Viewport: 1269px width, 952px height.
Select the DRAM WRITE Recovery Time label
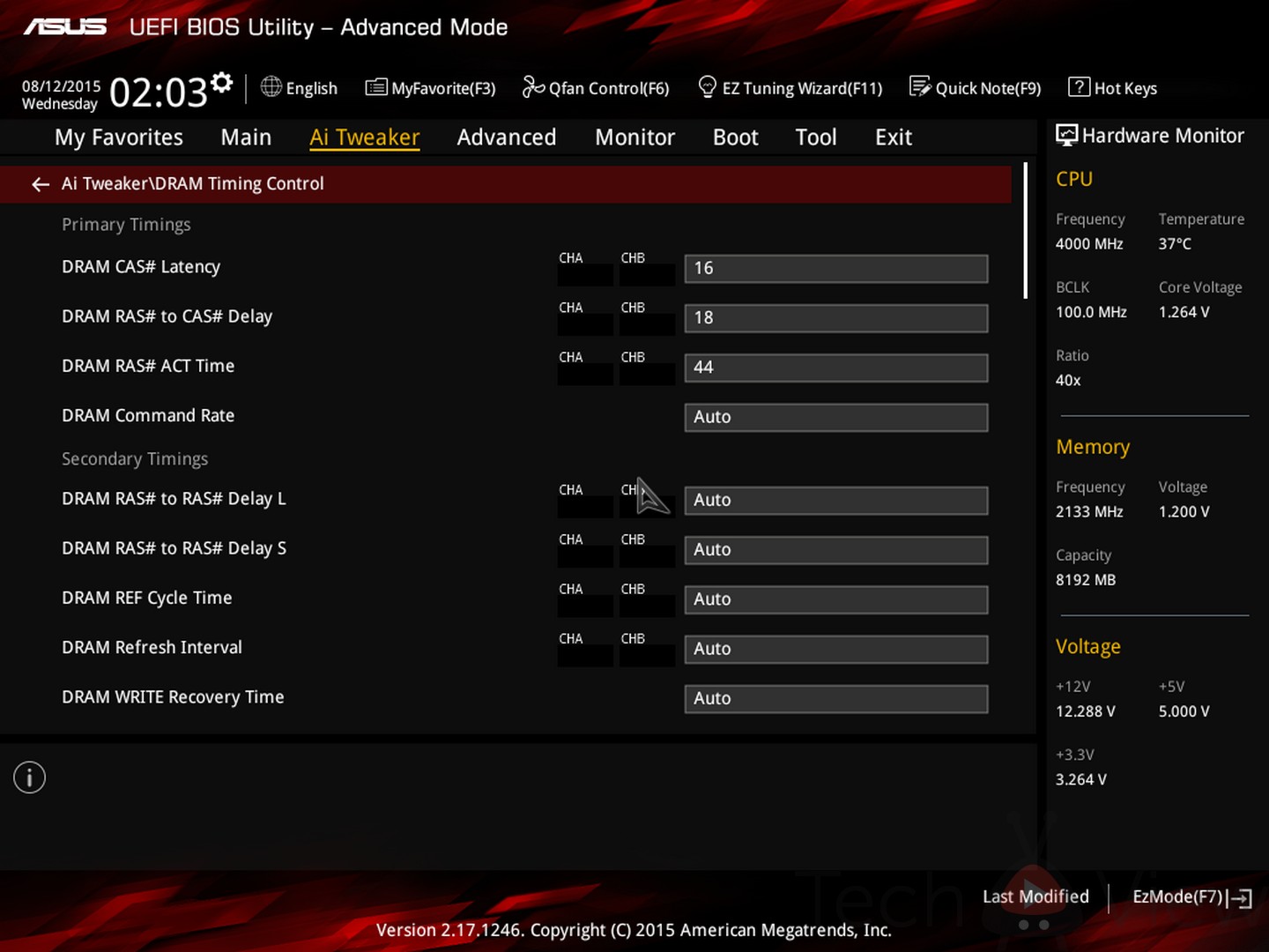(173, 697)
